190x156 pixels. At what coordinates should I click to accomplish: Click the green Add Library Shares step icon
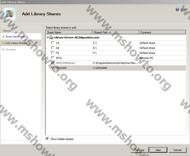[3, 43]
